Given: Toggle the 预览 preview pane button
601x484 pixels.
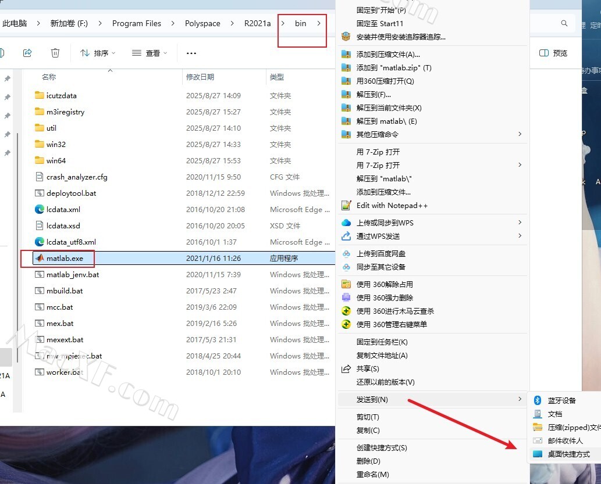Looking at the screenshot, I should (x=553, y=53).
